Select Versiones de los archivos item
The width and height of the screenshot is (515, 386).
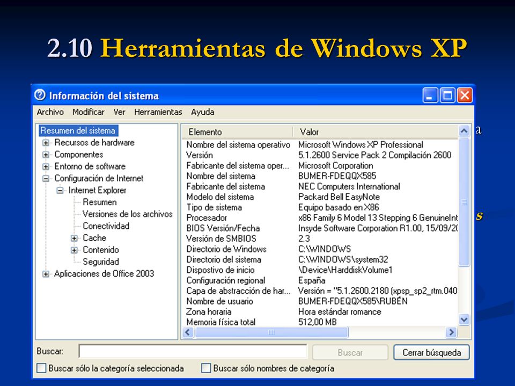pyautogui.click(x=128, y=214)
